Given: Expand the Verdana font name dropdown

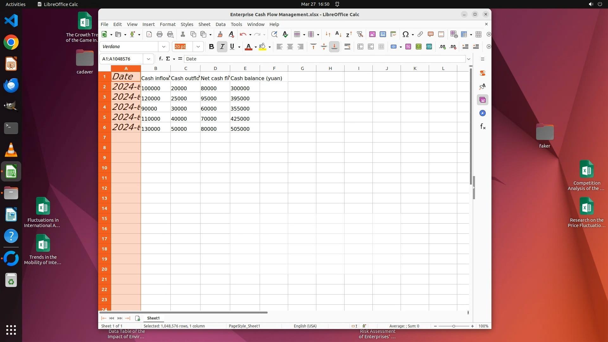Looking at the screenshot, I should click(x=164, y=47).
